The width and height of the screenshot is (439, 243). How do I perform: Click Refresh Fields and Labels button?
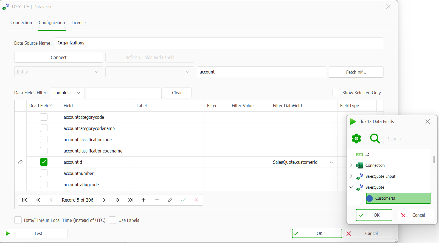[150, 57]
